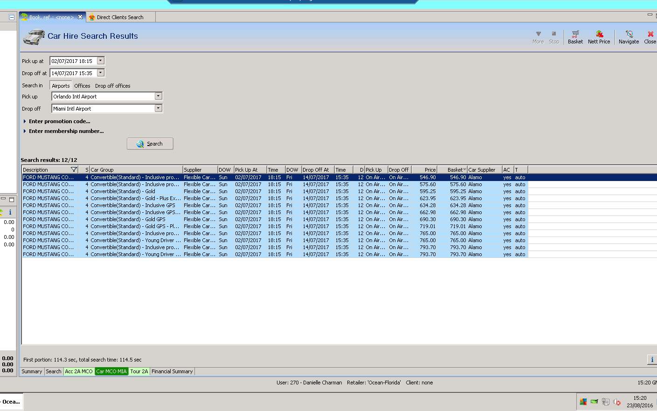Sort results by the Car Supplier column header
Image resolution: width=657 pixels, height=411 pixels.
[x=485, y=170]
